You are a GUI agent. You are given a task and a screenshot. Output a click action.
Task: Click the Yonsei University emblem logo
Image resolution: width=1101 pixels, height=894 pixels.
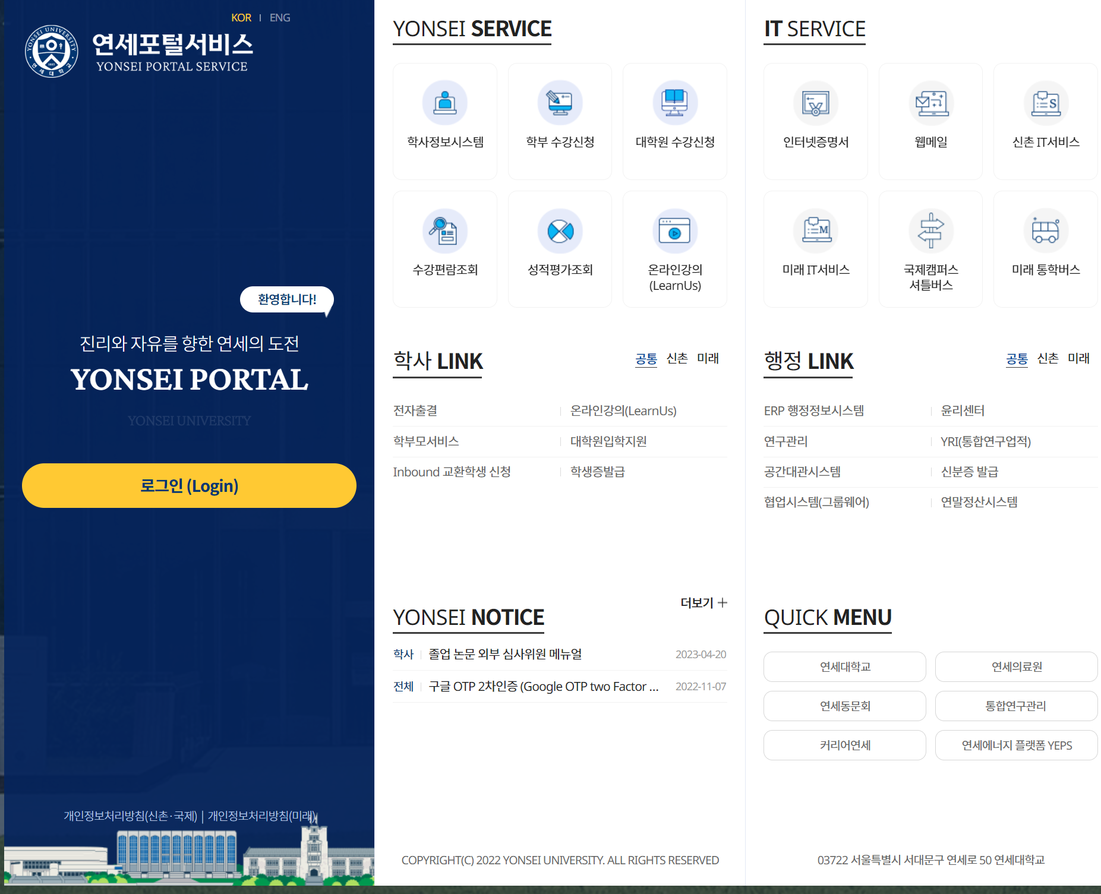[52, 51]
